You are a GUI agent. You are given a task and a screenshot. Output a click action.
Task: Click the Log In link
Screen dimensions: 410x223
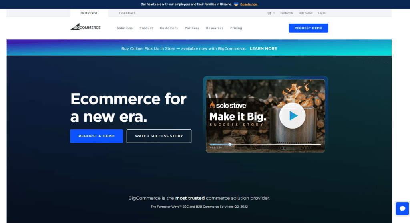tap(322, 13)
